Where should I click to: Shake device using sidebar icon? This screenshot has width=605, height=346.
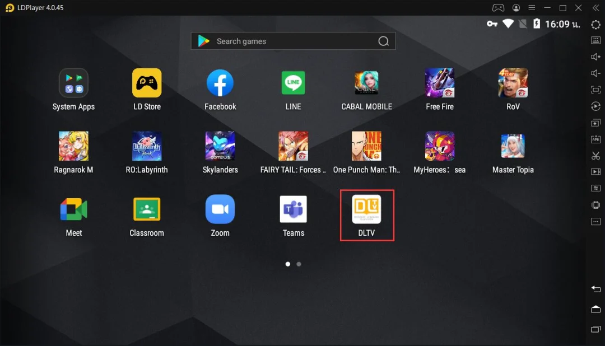point(595,205)
